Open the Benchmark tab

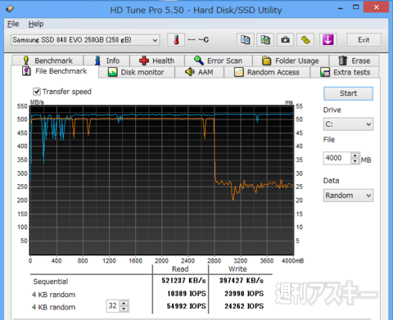coord(47,61)
